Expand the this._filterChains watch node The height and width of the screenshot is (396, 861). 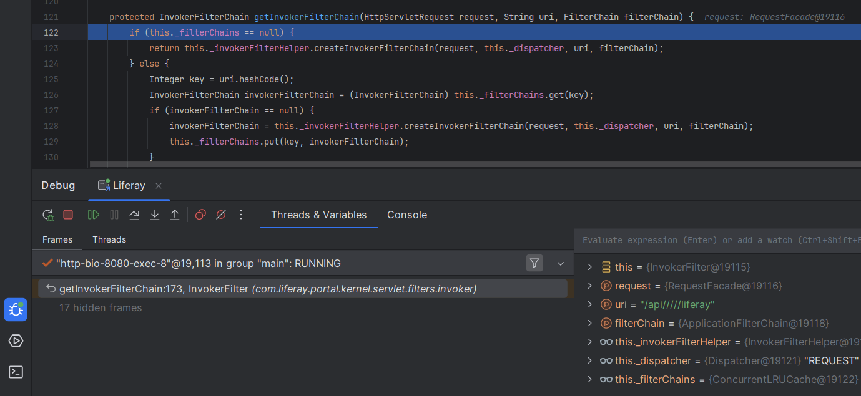coord(589,379)
